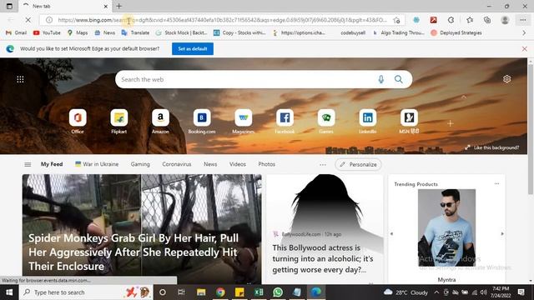534x300 pixels.
Task: Open the Spider Monkeys news story
Action: click(142, 228)
